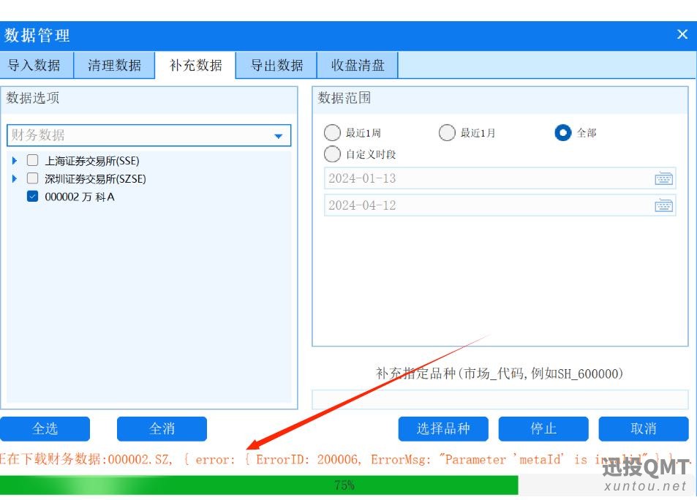Check the 深圳证券交易所(SZSE) checkbox
697x500 pixels.
click(x=32, y=178)
